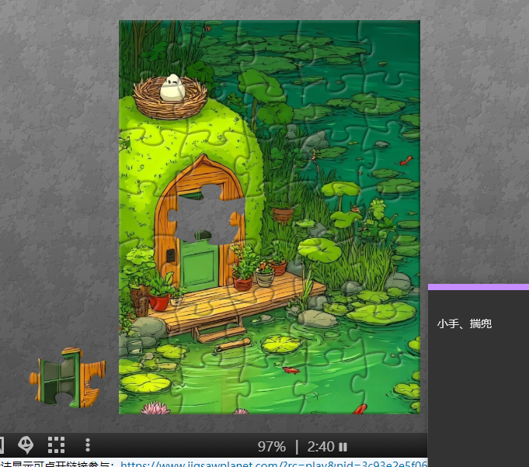
Task: Open the jigsawplanet.com link
Action: (x=273, y=463)
